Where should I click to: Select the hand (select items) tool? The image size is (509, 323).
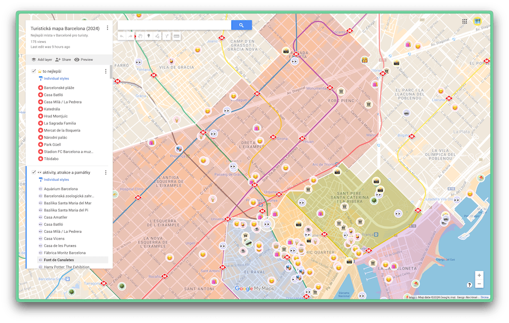pyautogui.click(x=140, y=36)
